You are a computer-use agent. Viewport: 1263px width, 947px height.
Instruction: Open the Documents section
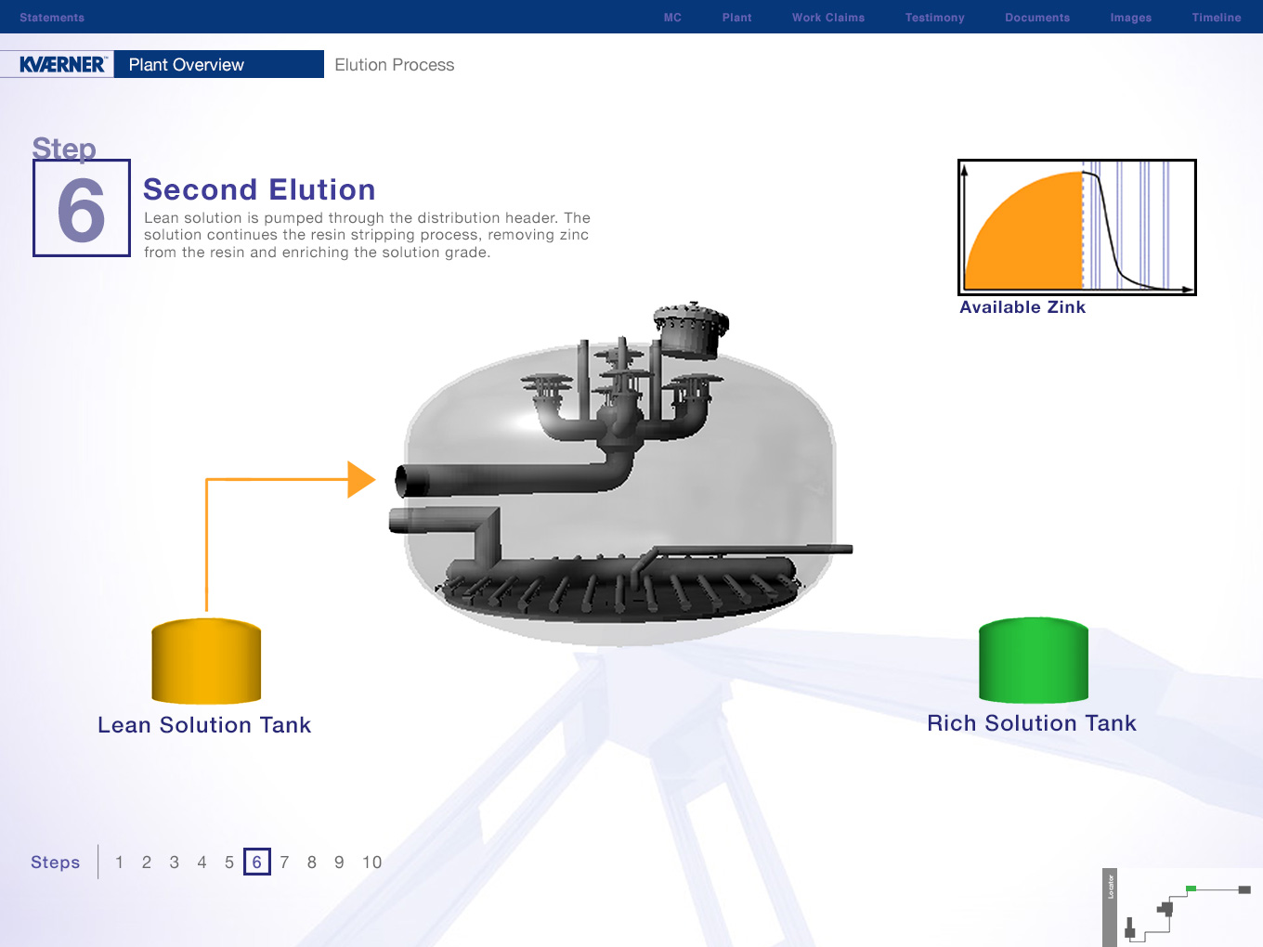pyautogui.click(x=1036, y=18)
